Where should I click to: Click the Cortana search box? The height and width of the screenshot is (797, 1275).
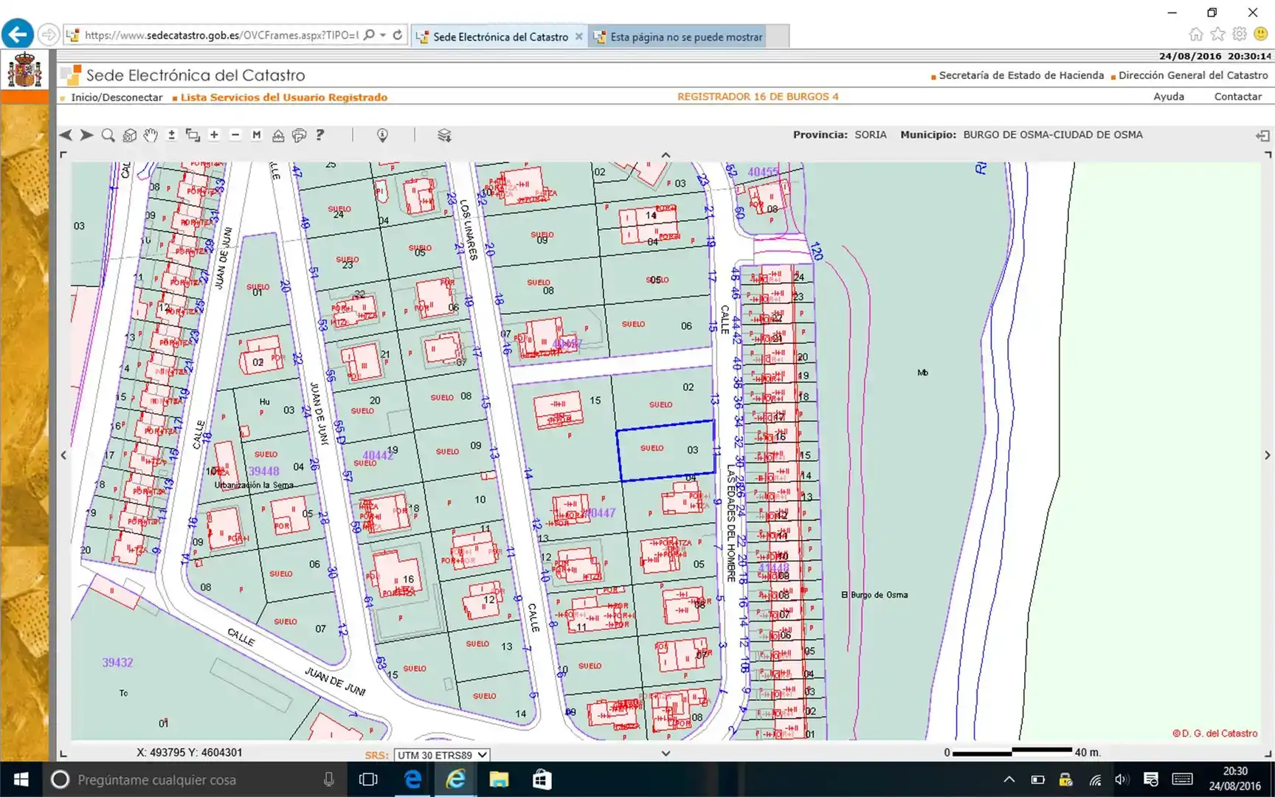[x=194, y=779]
